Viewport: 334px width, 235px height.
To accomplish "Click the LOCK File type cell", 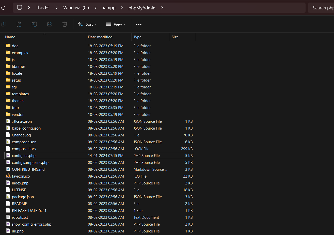I will tap(141, 149).
